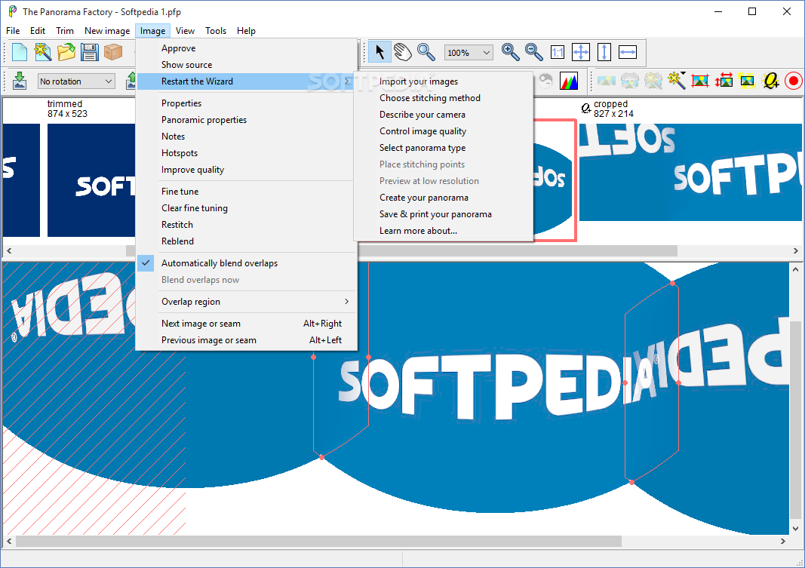Image resolution: width=805 pixels, height=568 pixels.
Task: Open the 100% zoom level dropdown
Action: (469, 52)
